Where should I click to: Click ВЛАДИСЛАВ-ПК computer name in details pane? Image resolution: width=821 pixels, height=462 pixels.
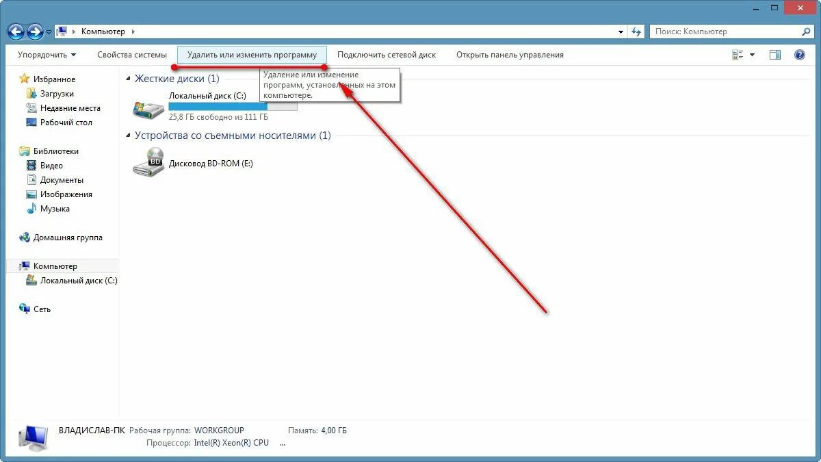(x=92, y=431)
